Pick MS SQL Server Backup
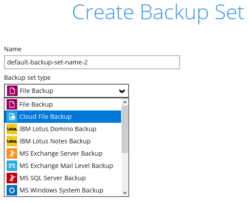Screen dimensions: 251x203 tap(63, 178)
